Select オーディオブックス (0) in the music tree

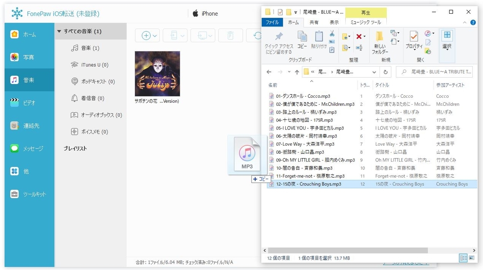96,115
